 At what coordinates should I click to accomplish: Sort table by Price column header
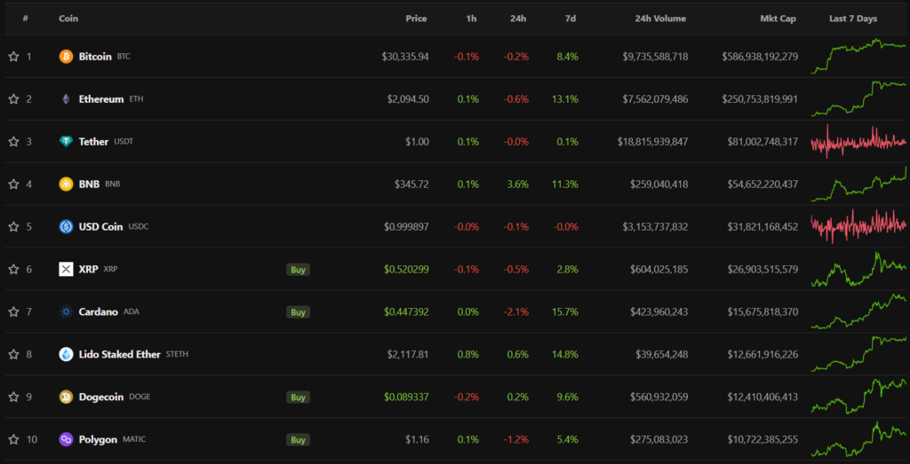[416, 19]
